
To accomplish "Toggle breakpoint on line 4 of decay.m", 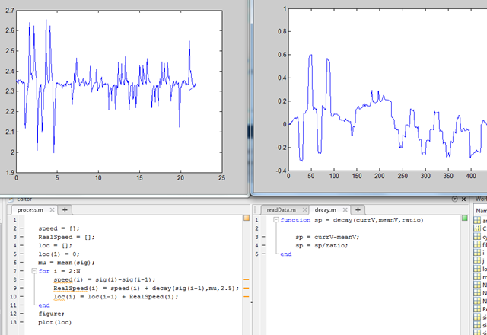I will coord(263,245).
